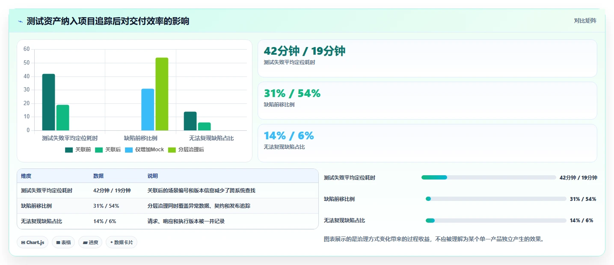Click the 关联前 bar for 无法复现缺陷占比

point(190,121)
